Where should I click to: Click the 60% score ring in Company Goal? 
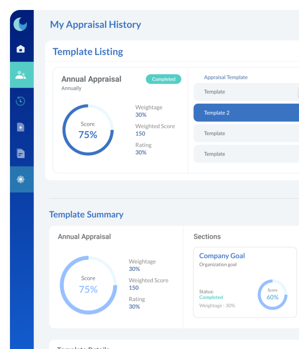(x=272, y=294)
